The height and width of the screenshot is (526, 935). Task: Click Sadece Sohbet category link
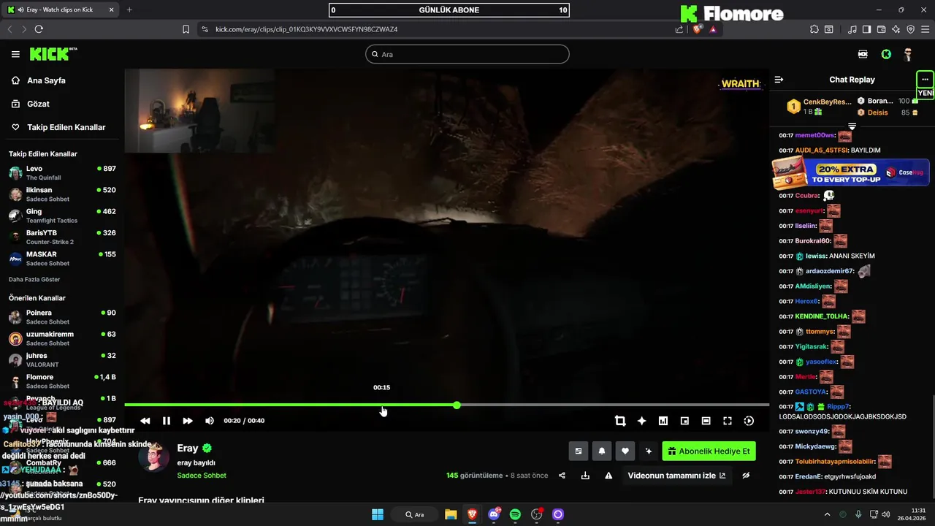pos(202,476)
